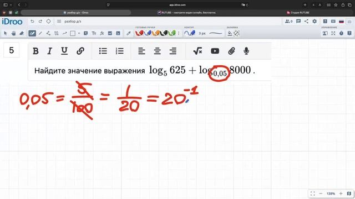Toggle numbered list
This screenshot has height=199, width=355.
pos(120,51)
